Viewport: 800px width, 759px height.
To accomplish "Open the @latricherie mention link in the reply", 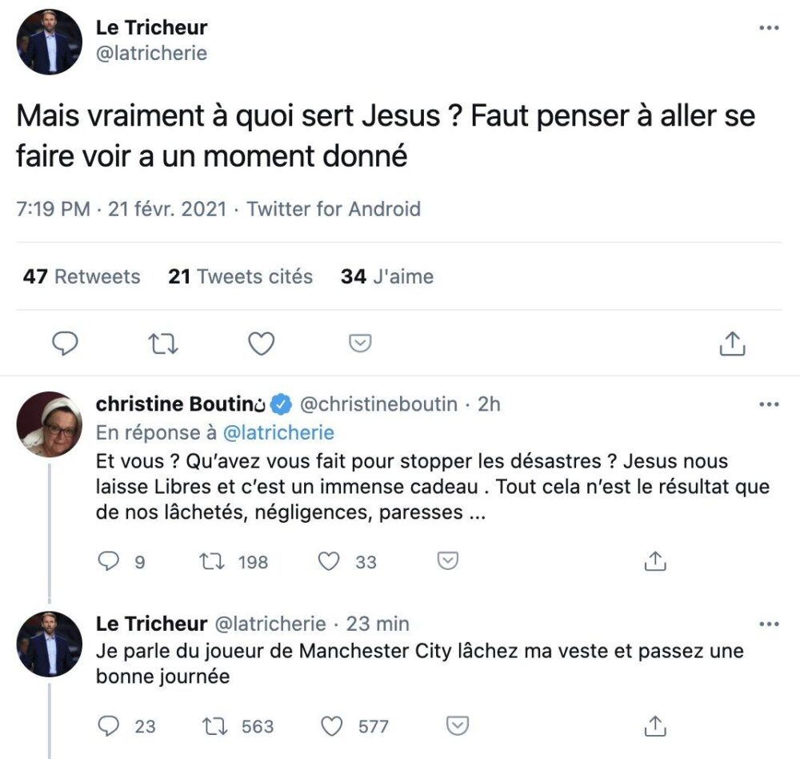I will click(278, 432).
